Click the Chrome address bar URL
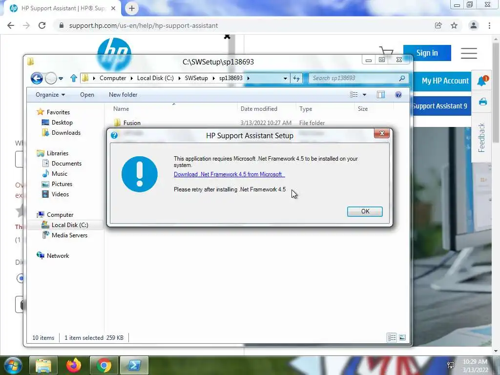The width and height of the screenshot is (500, 375). (144, 25)
